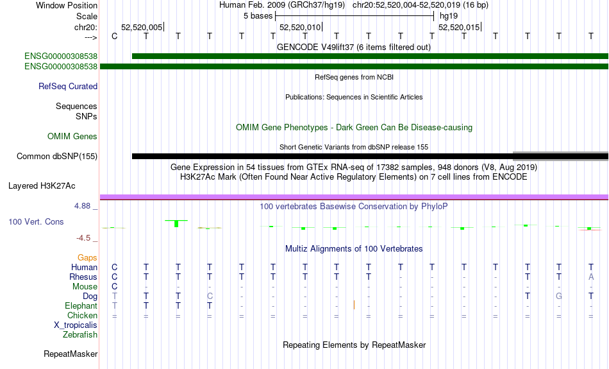Select the Human species label
This screenshot has width=609, height=369.
(x=84, y=267)
